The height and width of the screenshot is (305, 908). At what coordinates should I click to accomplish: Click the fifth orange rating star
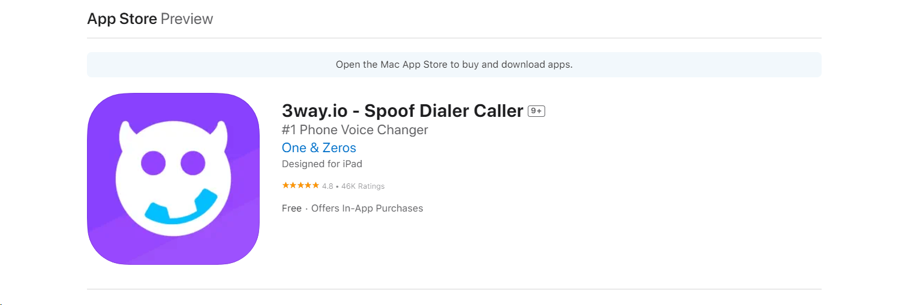[x=316, y=186]
